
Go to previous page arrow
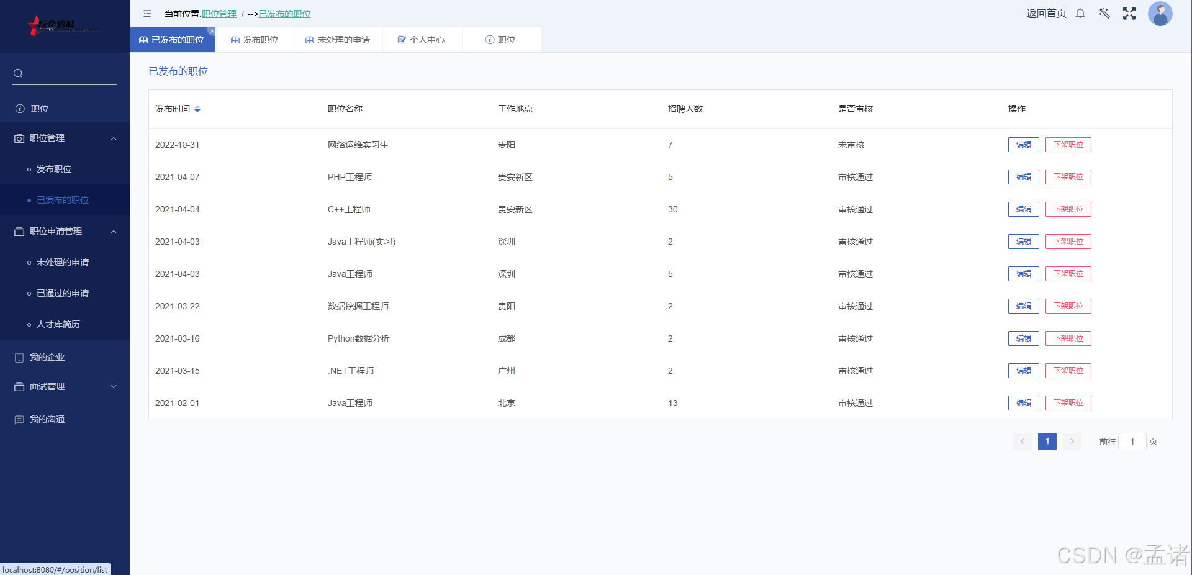[x=1022, y=441]
